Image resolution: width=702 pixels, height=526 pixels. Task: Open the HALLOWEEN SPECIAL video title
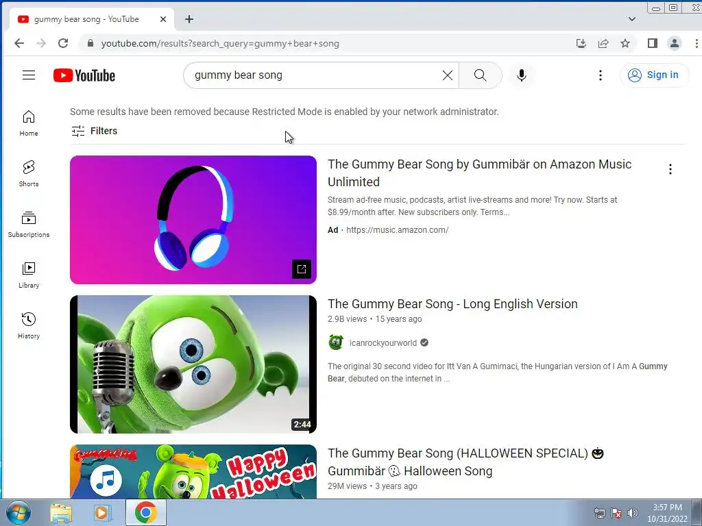[x=465, y=462]
